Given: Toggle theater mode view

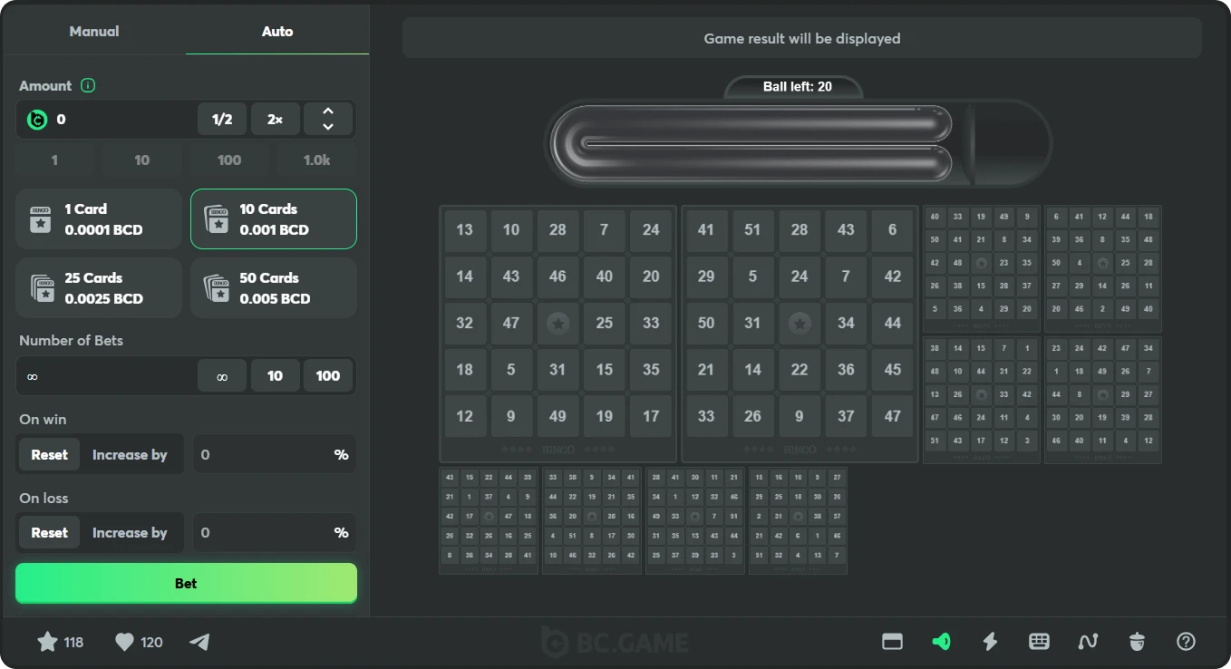Looking at the screenshot, I should tap(892, 641).
